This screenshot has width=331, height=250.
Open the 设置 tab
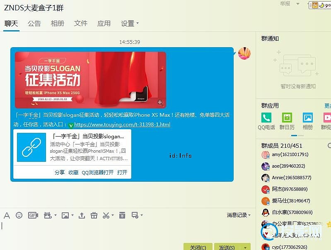point(128,23)
